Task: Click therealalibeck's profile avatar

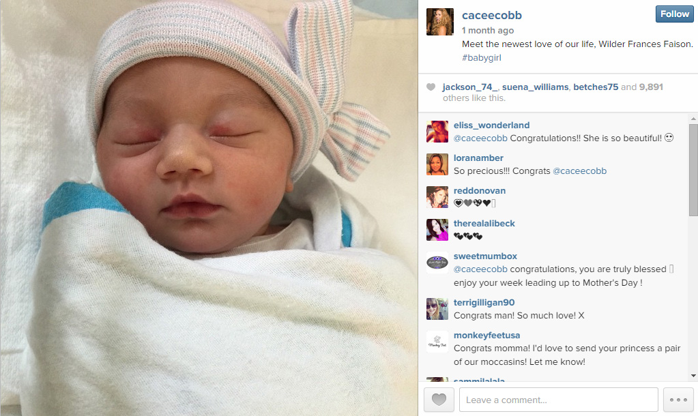Action: [x=437, y=230]
